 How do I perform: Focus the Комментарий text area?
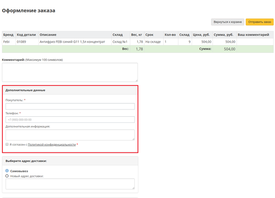[x=70, y=72]
